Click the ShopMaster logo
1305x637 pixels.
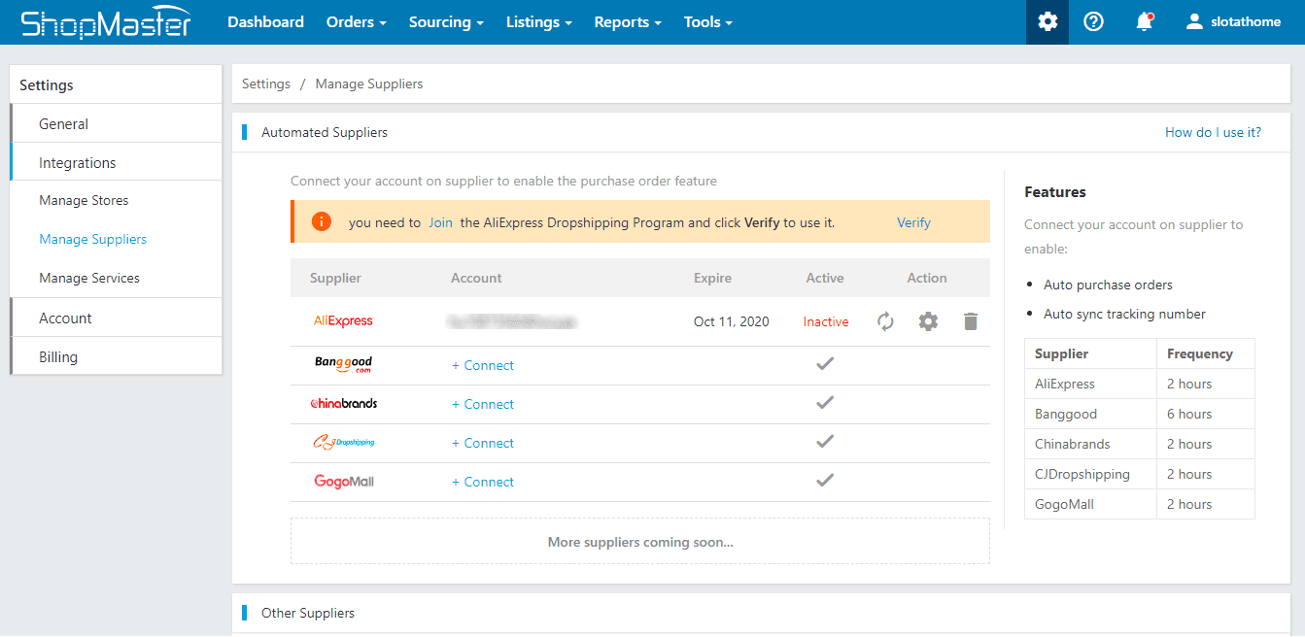[107, 22]
